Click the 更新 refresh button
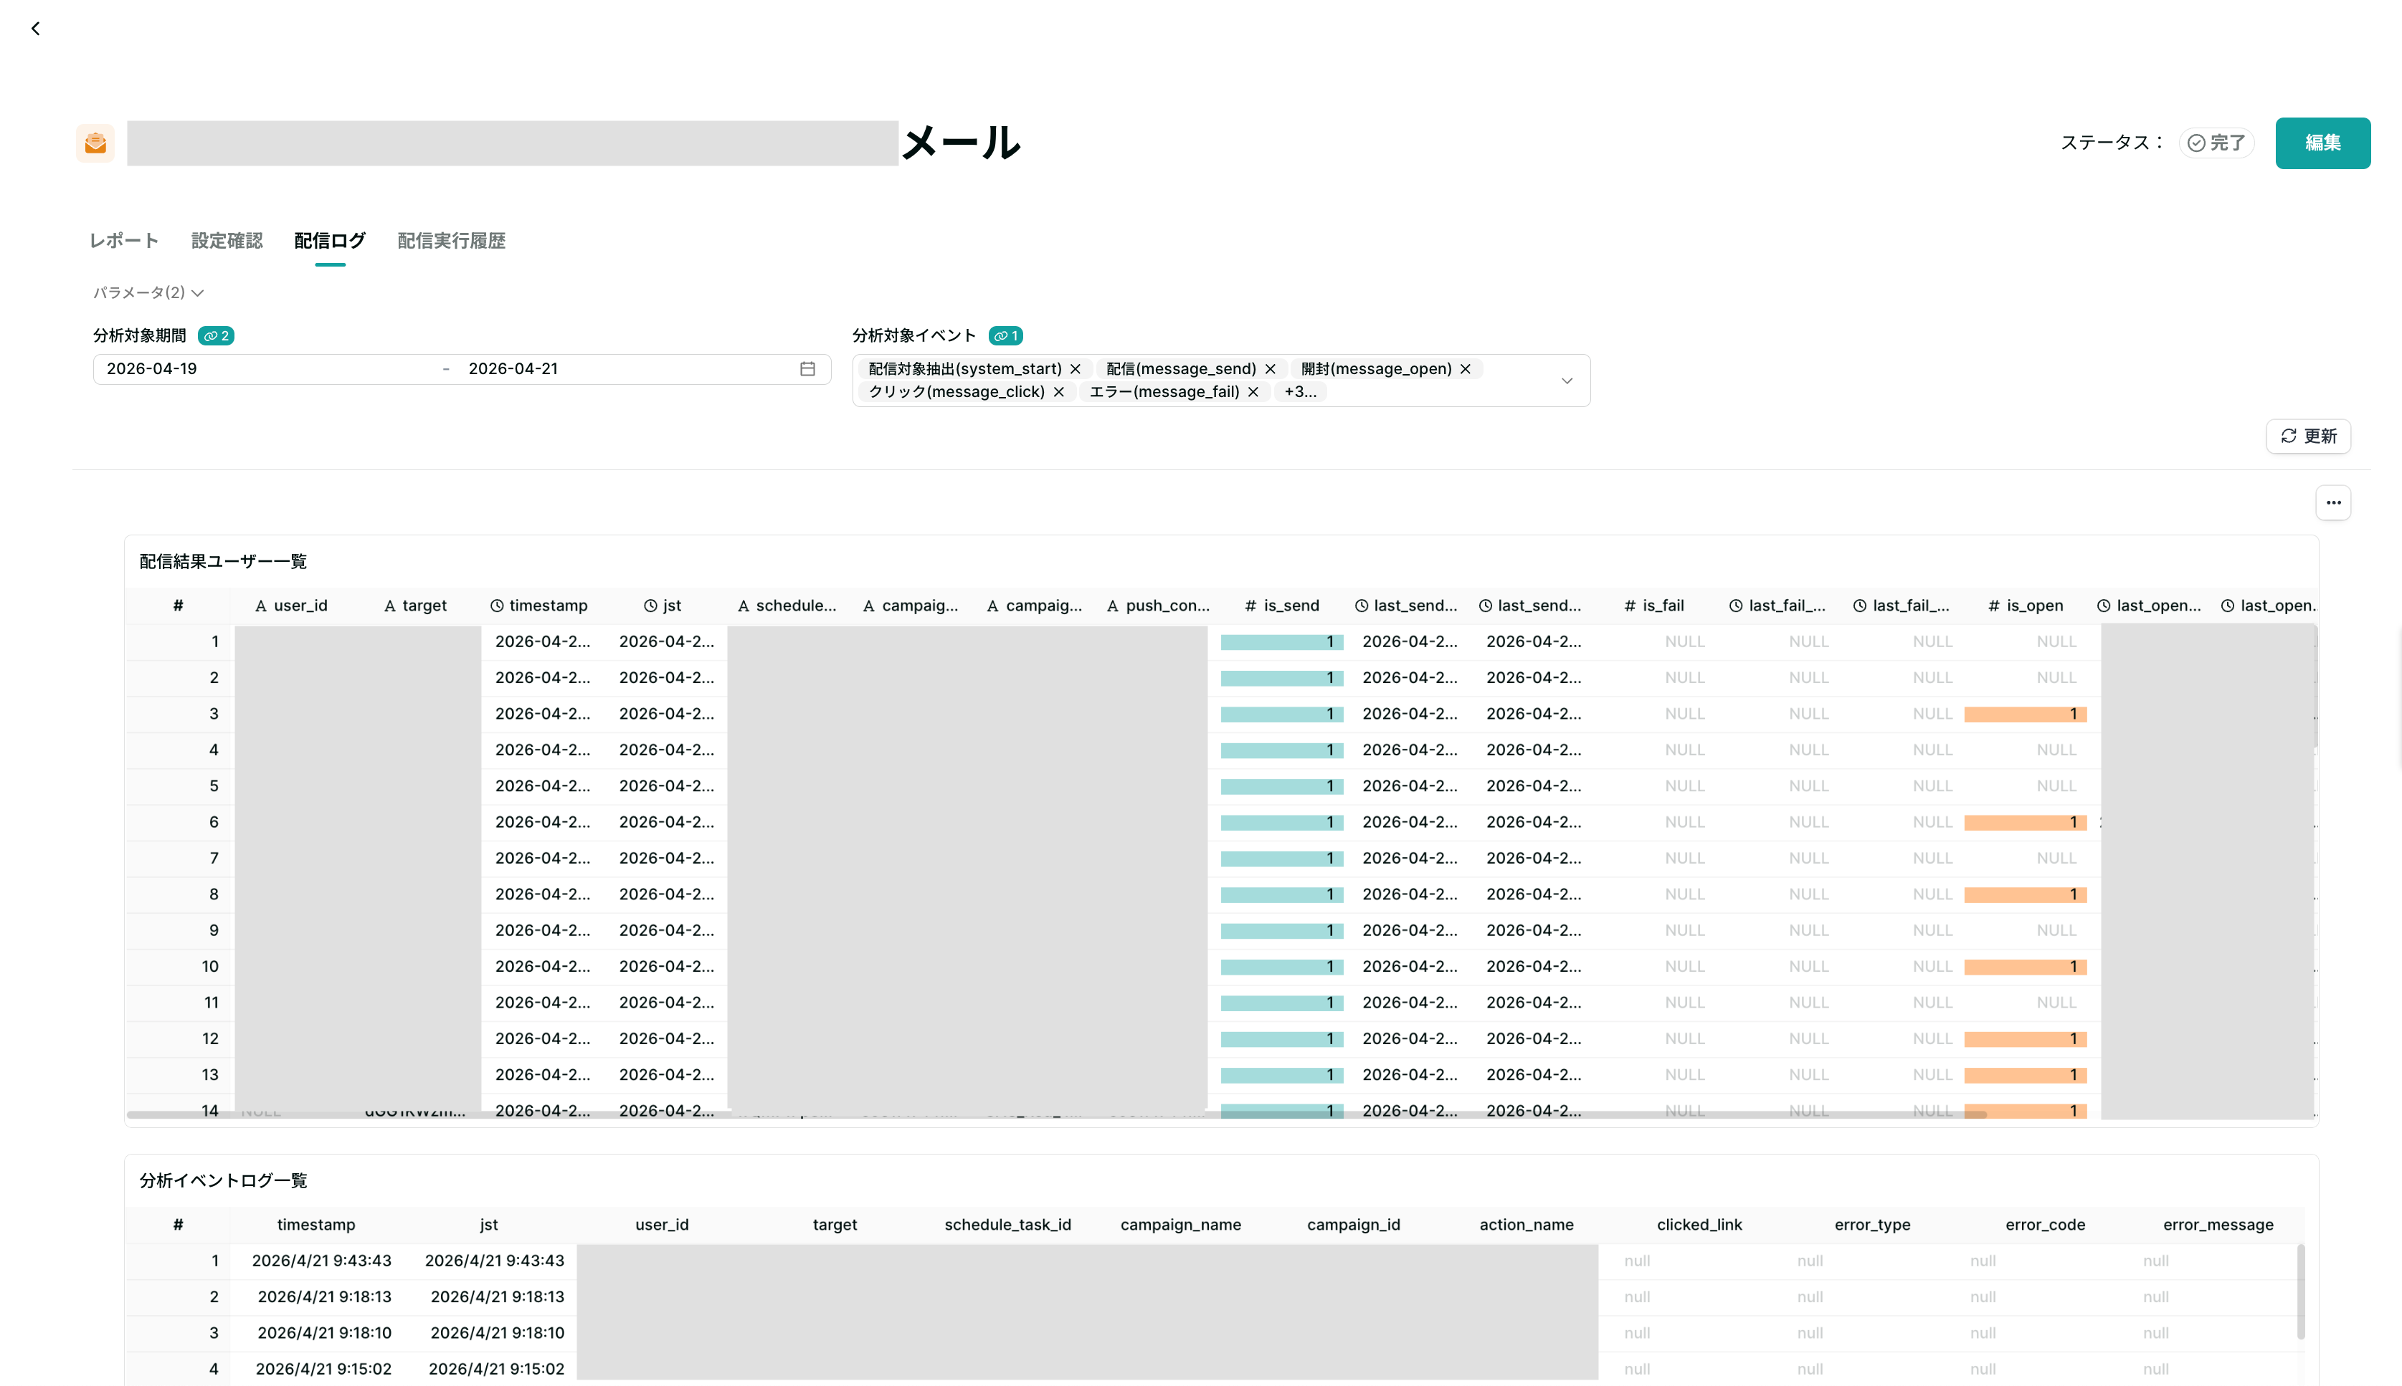2402x1386 pixels. pos(2307,436)
